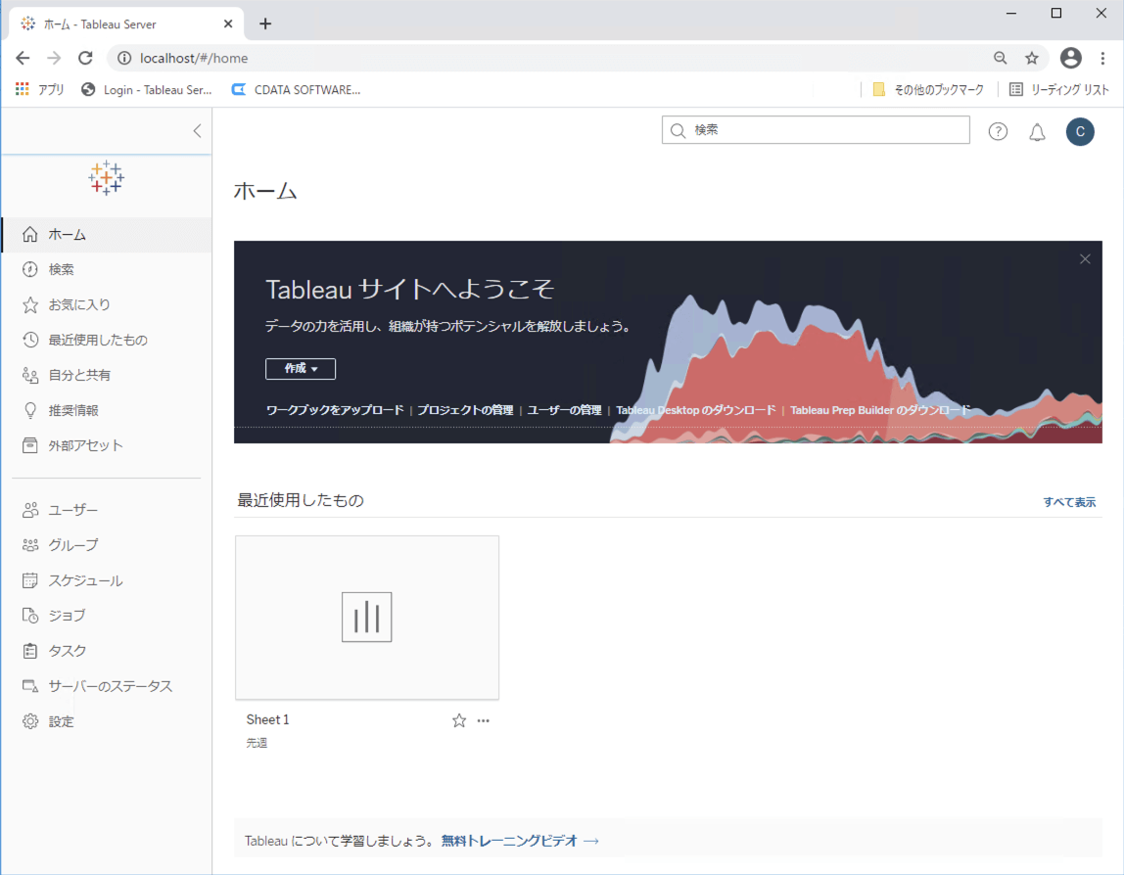This screenshot has height=875, width=1124.
Task: Open Sheet 1 more actions ellipsis
Action: coord(483,720)
